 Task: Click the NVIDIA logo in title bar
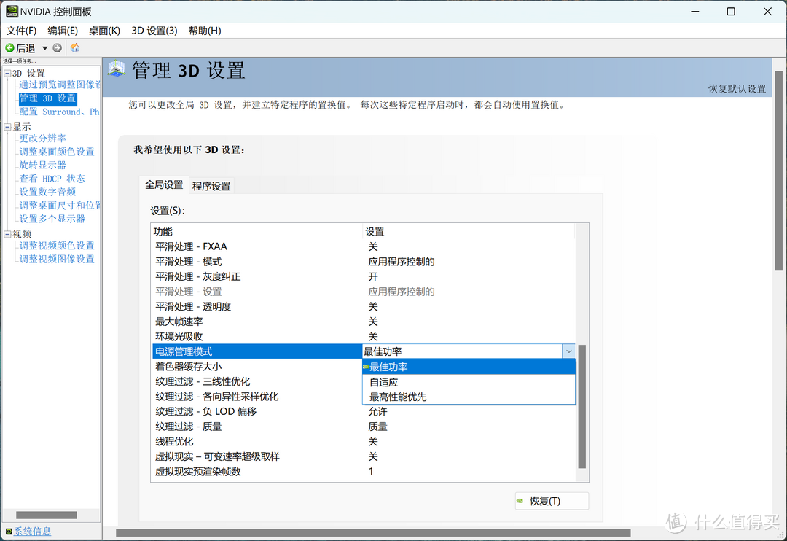pos(12,11)
